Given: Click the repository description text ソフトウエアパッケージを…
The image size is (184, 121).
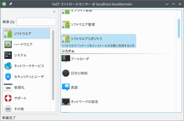Looking at the screenshot, I should pos(99,46).
